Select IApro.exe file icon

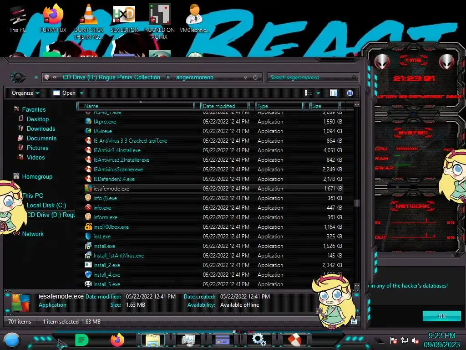88,121
